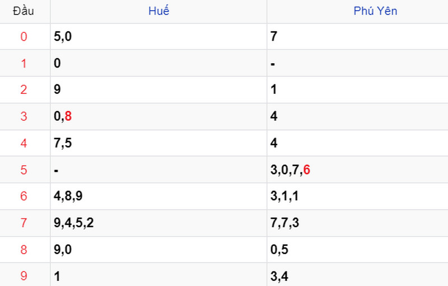The width and height of the screenshot is (448, 286).
Task: Select the red row number 0
Action: click(x=24, y=36)
